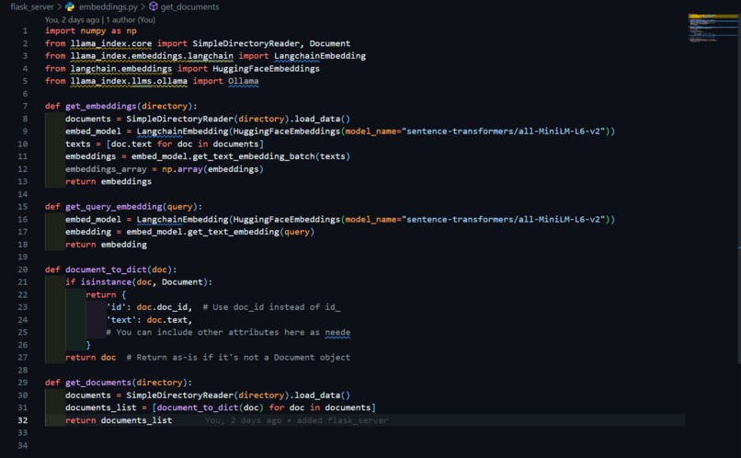Click 'doc.text' on line 24

click(166, 320)
